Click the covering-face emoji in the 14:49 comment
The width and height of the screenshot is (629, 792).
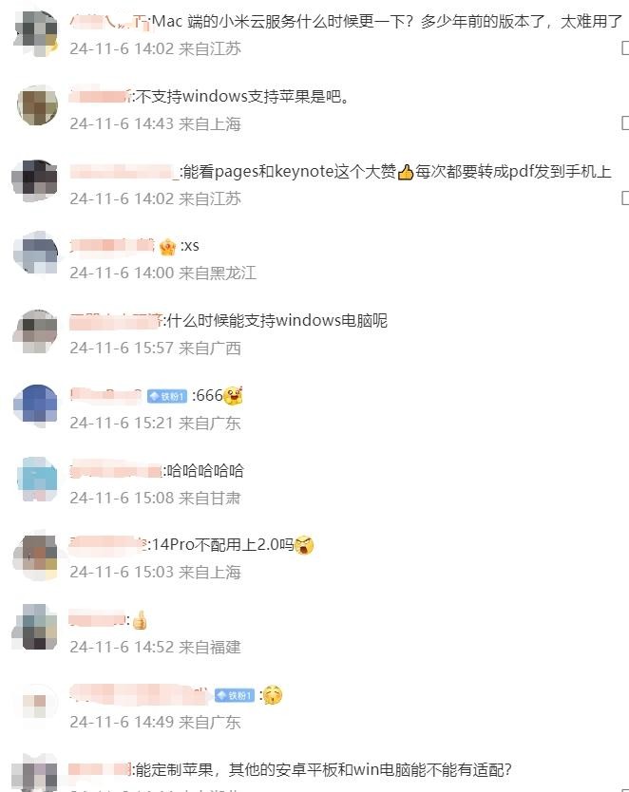click(273, 695)
